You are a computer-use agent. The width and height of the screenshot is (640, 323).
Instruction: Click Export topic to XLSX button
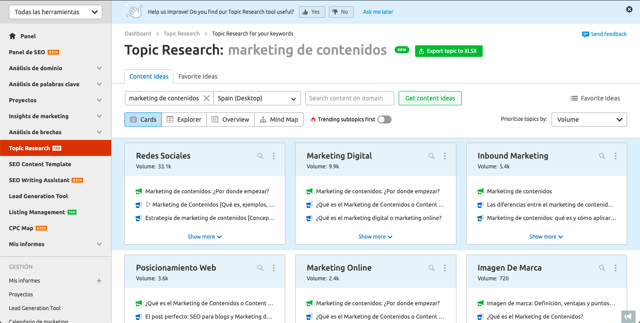(x=449, y=51)
